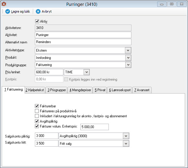Image resolution: width=188 pixels, height=168 pixels.
Task: Switch to the 2 Hjelpetekst tab
Action: coord(35,90)
